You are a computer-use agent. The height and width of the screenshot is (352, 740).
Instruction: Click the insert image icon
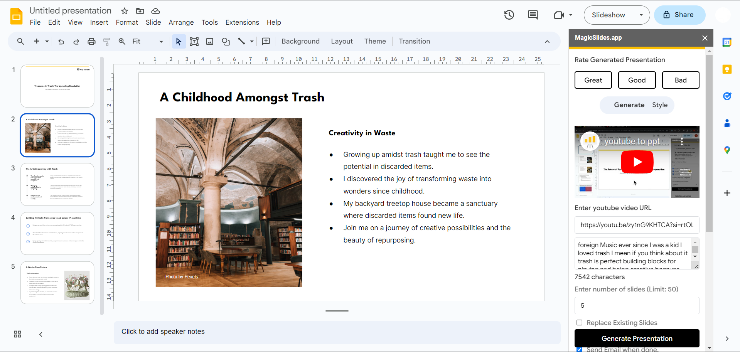pyautogui.click(x=210, y=42)
